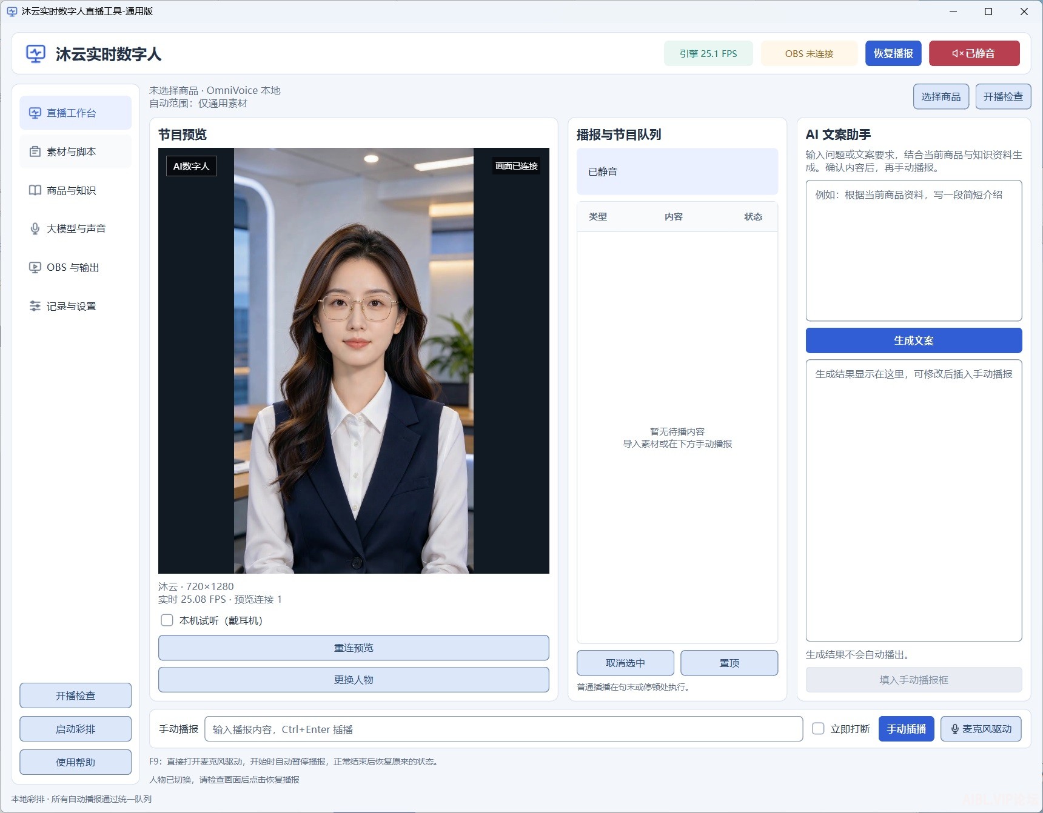Screen dimensions: 1043x813
Task: Click 取消选中 button
Action: click(625, 663)
